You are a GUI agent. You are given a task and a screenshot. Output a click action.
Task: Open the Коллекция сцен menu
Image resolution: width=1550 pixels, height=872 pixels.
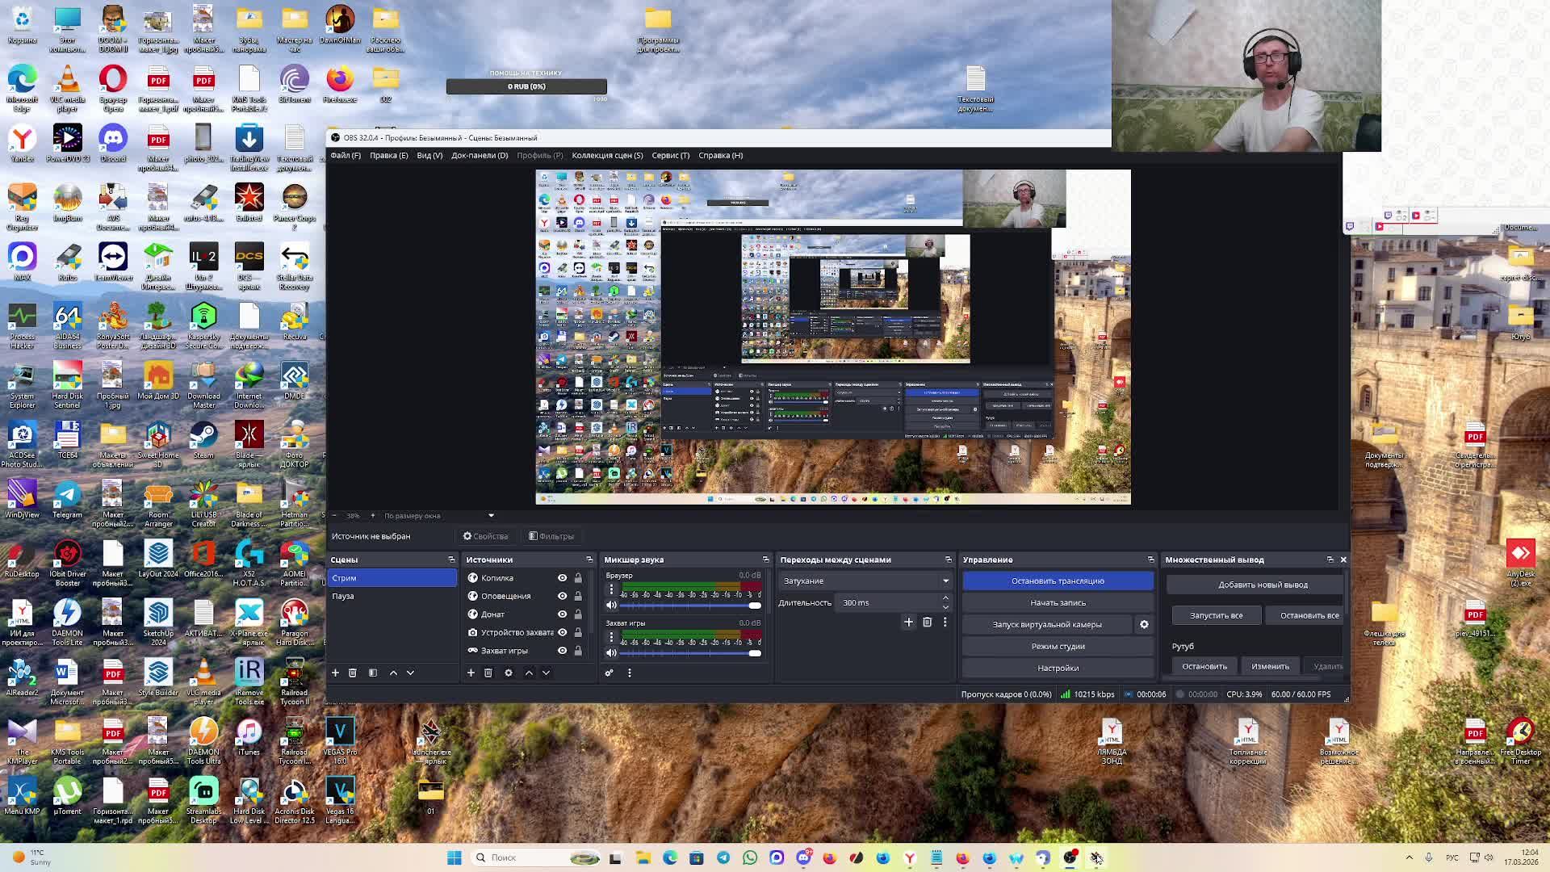point(607,155)
